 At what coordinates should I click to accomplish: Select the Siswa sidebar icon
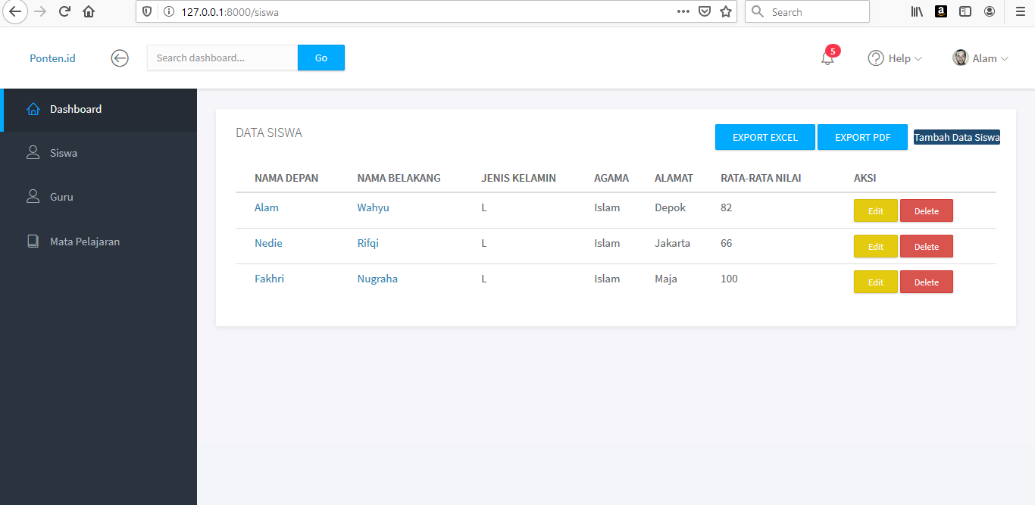pyautogui.click(x=33, y=152)
